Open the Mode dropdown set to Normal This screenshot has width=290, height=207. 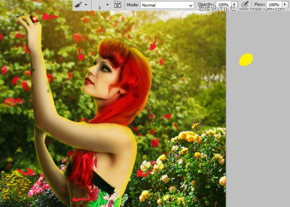(167, 5)
